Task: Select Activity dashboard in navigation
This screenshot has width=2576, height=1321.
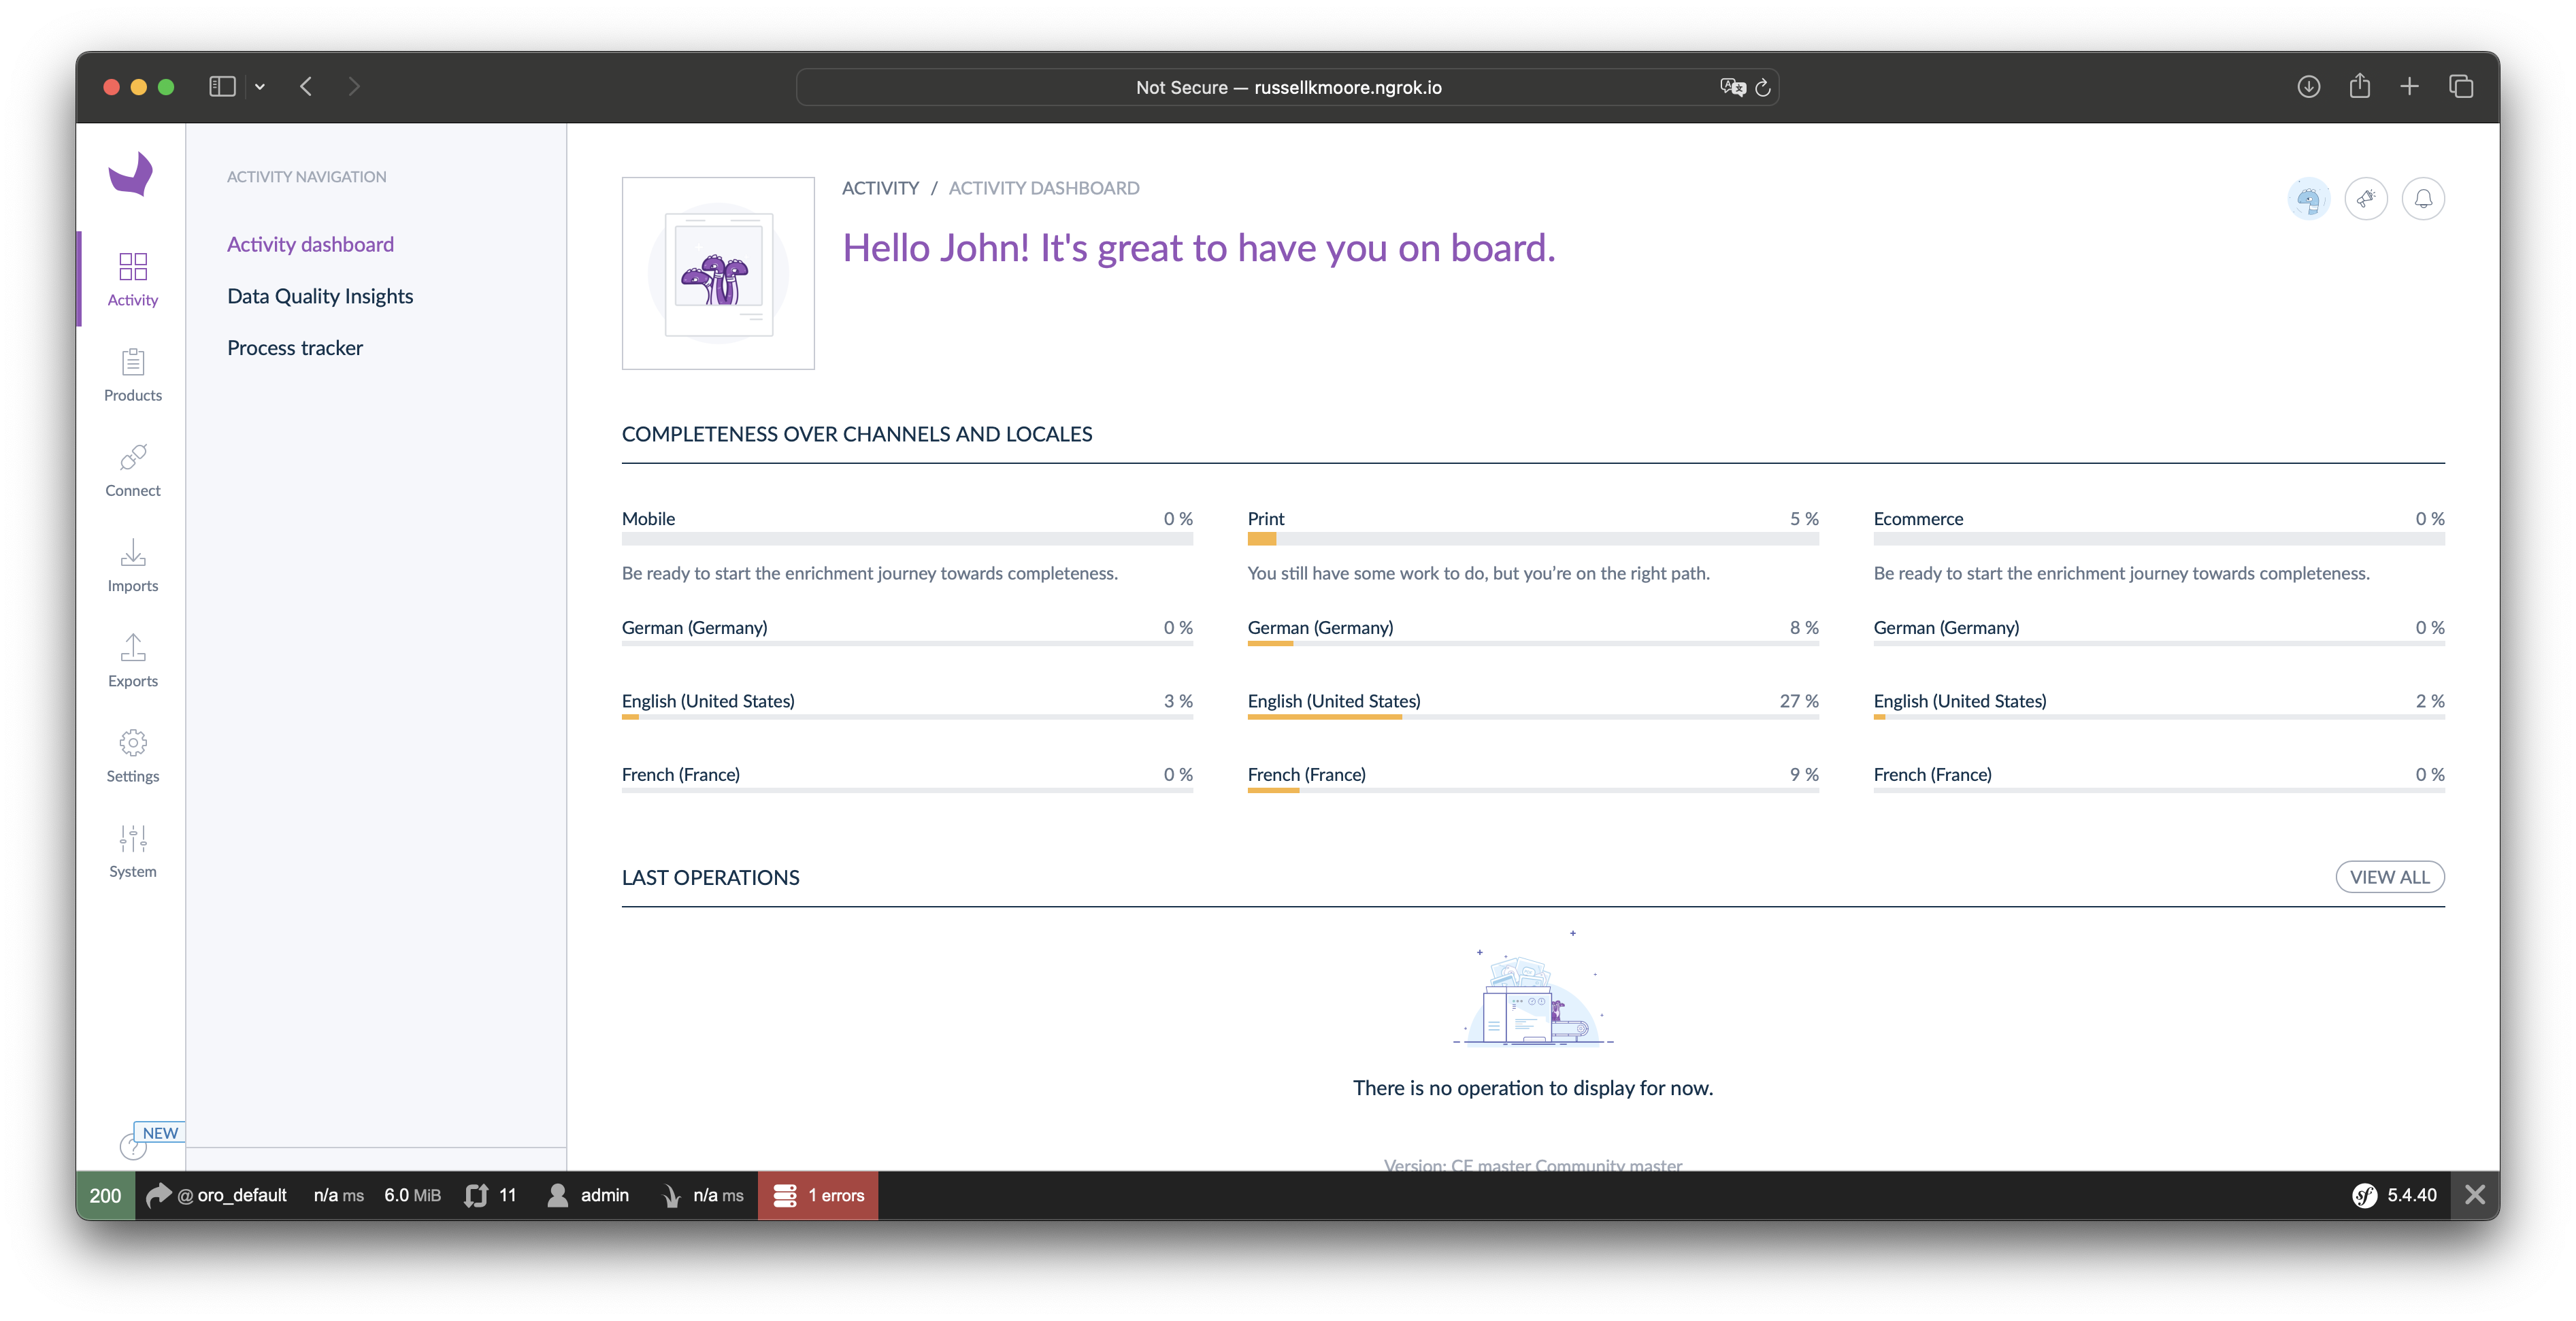Action: (310, 244)
